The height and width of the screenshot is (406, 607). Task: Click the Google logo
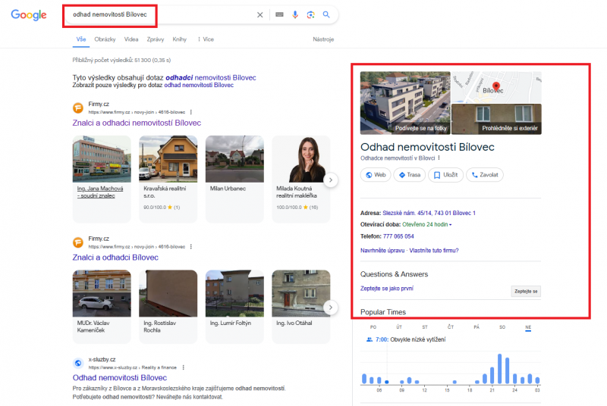[x=29, y=14]
